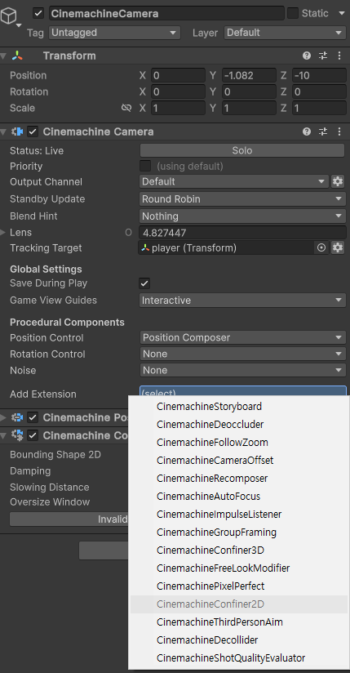Viewport: 350px width, 673px height.
Task: Select CinemachineStoryboard extension
Action: coord(239,407)
